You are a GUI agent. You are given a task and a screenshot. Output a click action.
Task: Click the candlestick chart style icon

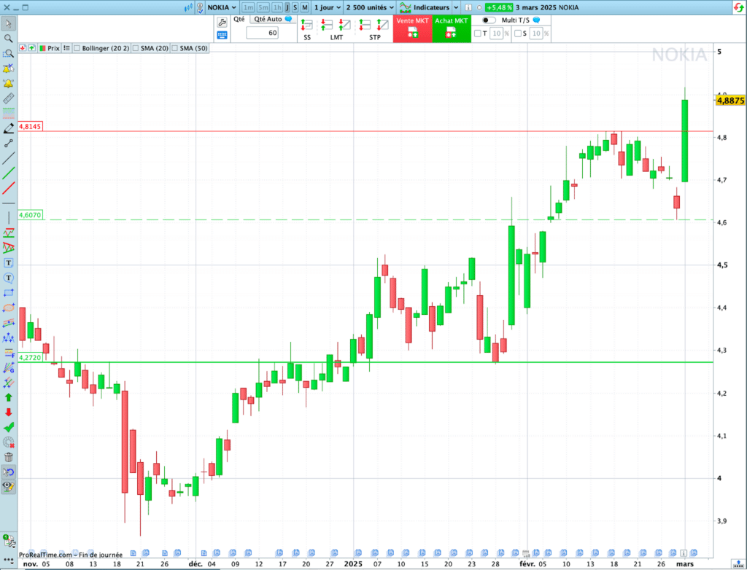pyautogui.click(x=188, y=7)
